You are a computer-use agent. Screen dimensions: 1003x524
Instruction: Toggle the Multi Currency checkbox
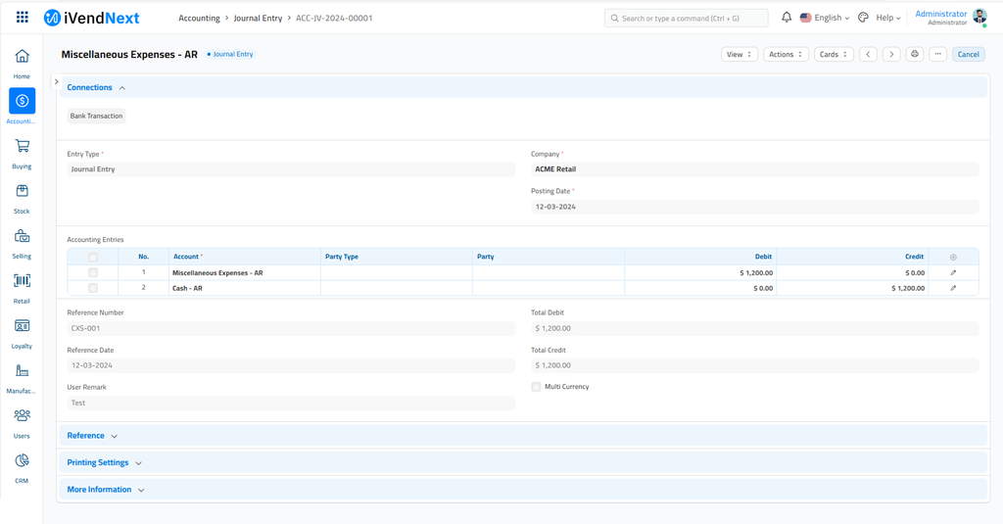[536, 387]
